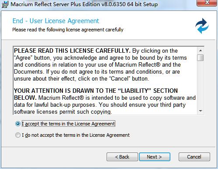Click inside the license agreement text box
Image resolution: width=218 pixels, height=169 pixels.
pos(105,81)
